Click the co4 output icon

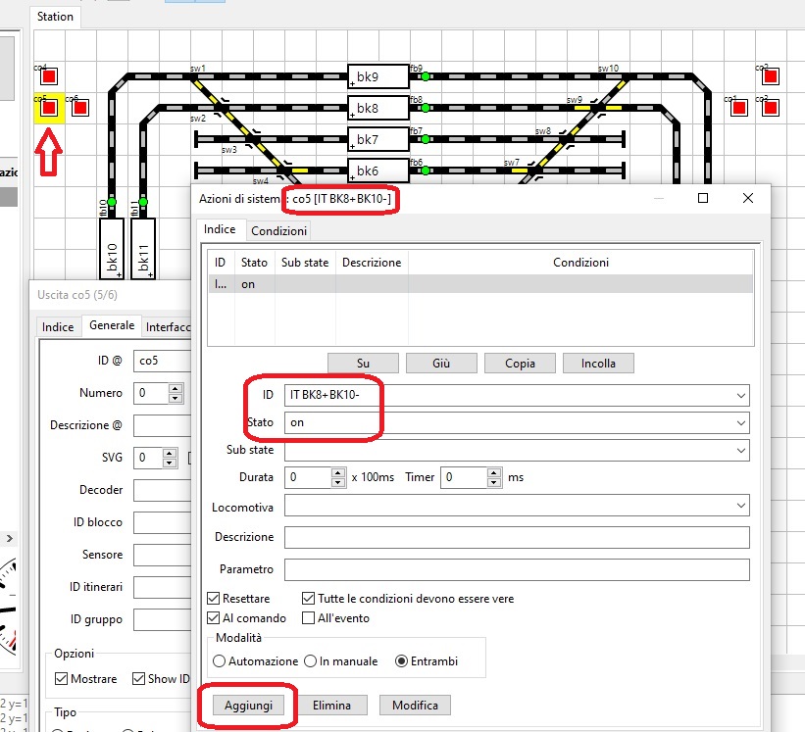[x=49, y=76]
